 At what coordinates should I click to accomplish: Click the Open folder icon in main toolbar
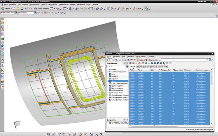(x=19, y=9)
